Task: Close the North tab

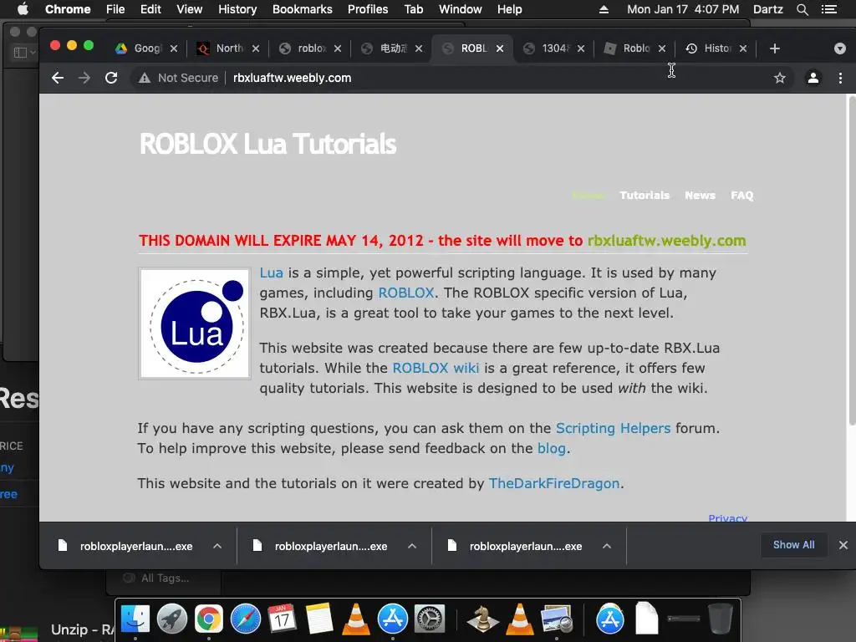Action: click(256, 48)
